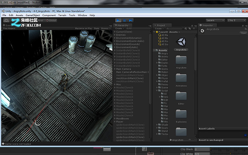Open the 2 by 3 layout dropdown
The width and height of the screenshot is (248, 155).
click(236, 21)
